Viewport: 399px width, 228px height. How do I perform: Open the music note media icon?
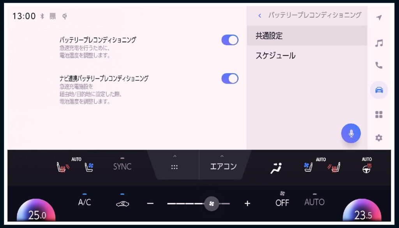379,43
